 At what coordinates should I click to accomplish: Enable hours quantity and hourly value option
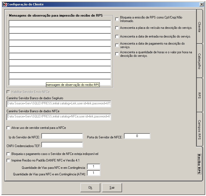tap(117, 54)
